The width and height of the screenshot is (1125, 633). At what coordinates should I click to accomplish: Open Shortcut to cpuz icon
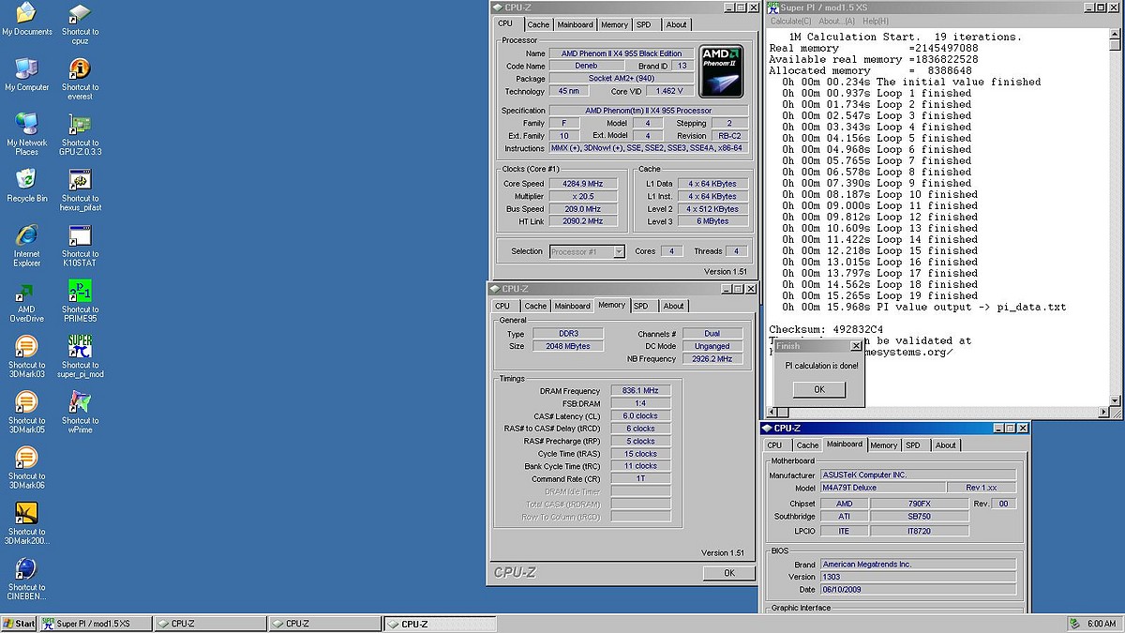[x=81, y=23]
